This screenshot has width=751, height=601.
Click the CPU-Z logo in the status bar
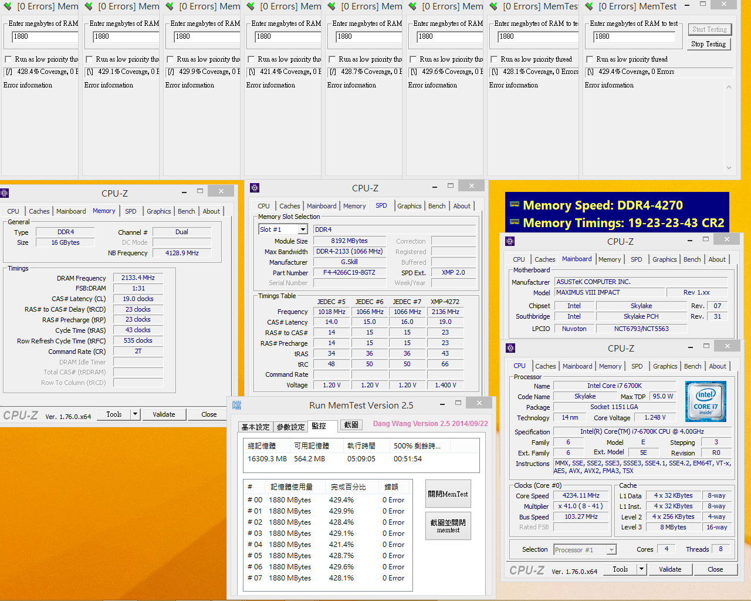point(20,416)
